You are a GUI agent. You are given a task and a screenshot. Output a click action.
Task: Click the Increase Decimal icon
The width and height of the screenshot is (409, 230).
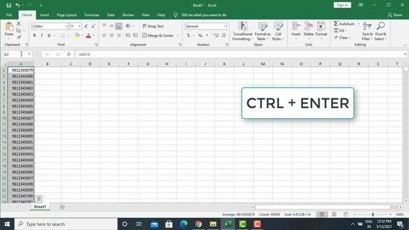click(x=216, y=35)
